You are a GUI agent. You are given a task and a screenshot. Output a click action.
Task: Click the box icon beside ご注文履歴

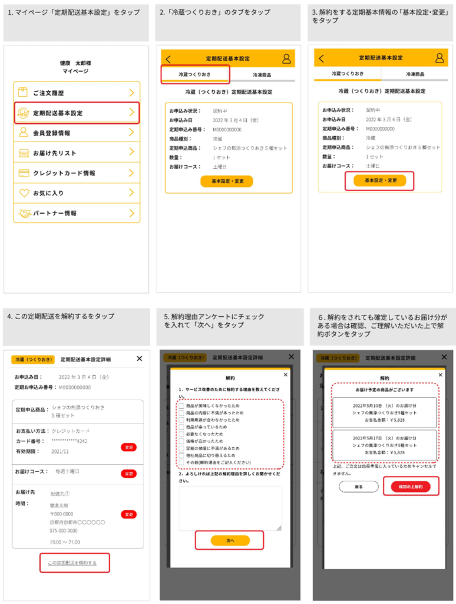23,92
